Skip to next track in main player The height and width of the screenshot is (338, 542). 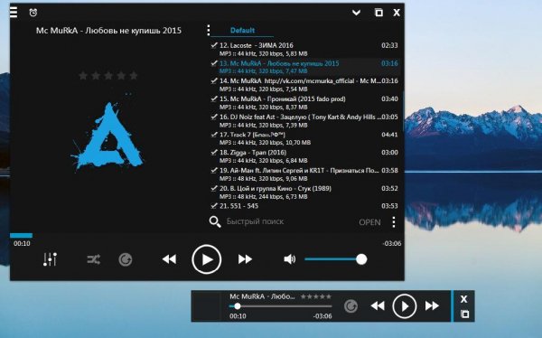point(245,259)
